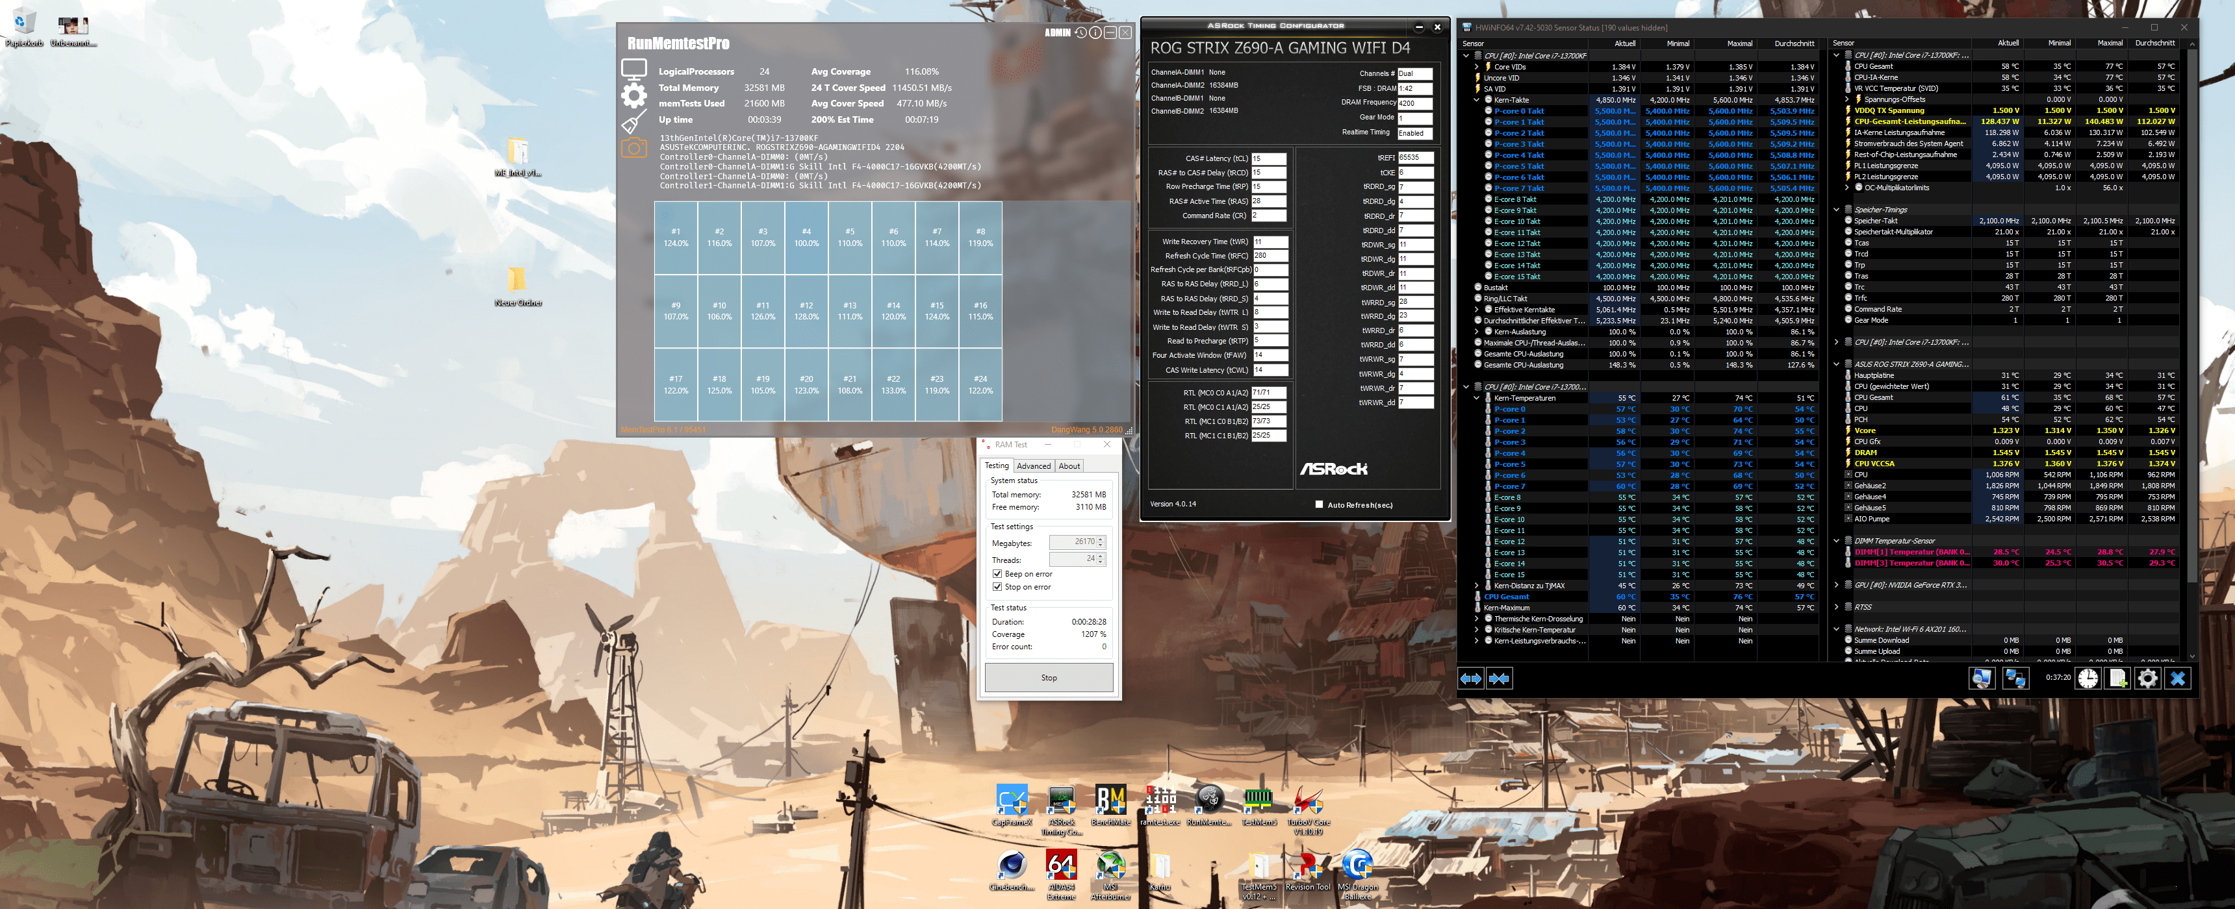Expand Kern-Distanz zu TjMAX node
The width and height of the screenshot is (2235, 909).
[x=1477, y=586]
